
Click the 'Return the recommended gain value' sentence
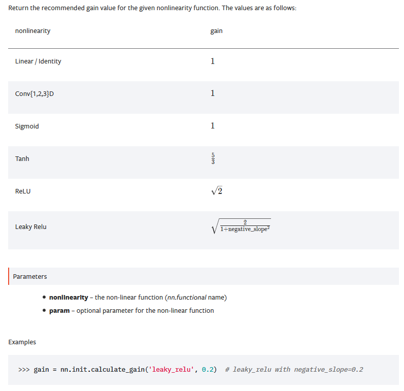152,8
